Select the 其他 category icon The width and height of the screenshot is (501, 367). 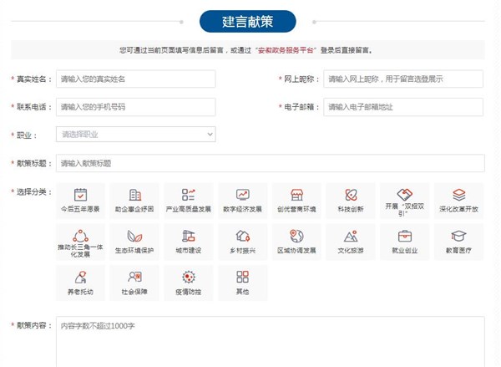[x=243, y=278]
